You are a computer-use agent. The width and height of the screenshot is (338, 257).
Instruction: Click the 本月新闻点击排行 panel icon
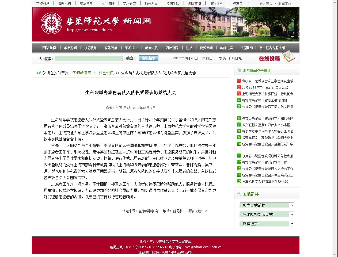click(x=239, y=71)
